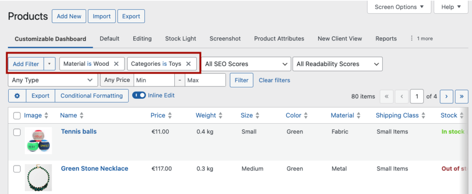Click the Metal material cell
The image size is (472, 194).
coord(339,169)
